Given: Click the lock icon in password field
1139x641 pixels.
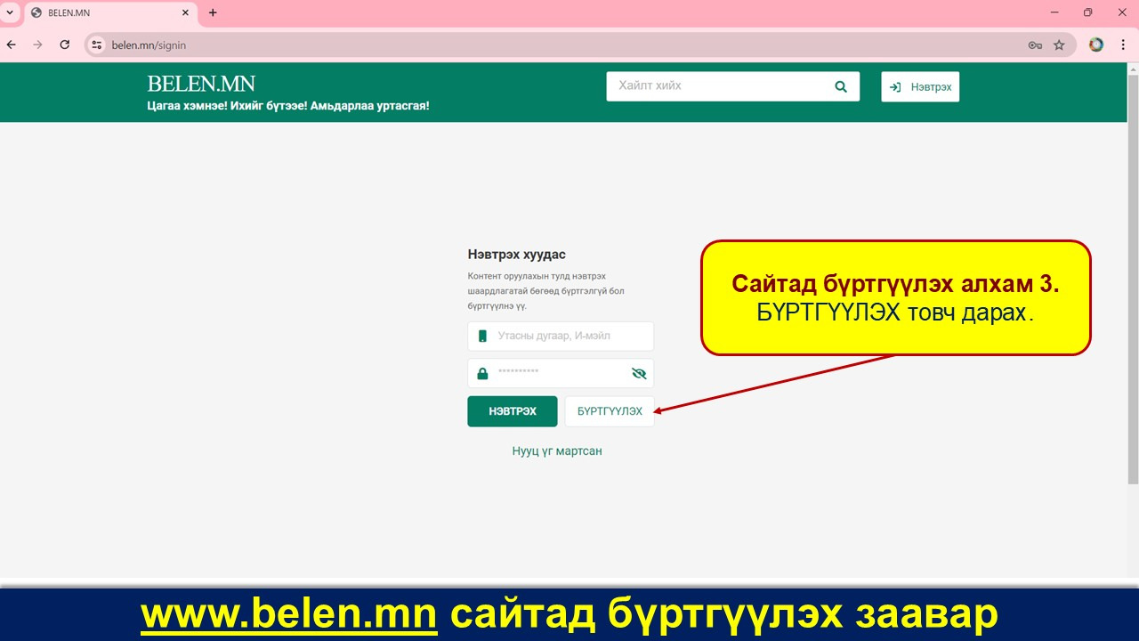Looking at the screenshot, I should pos(482,374).
